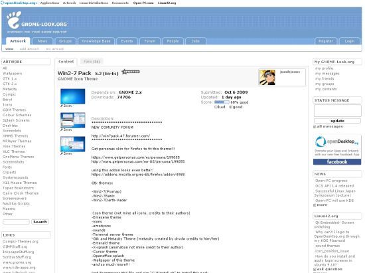The width and height of the screenshot is (365, 273).
Task: Expand more news items
Action: 321,205
